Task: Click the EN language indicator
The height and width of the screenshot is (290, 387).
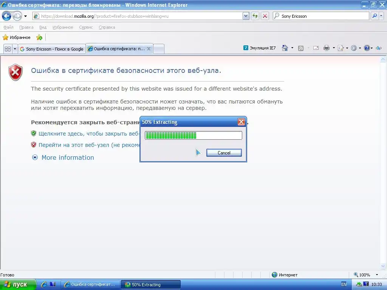Action: coord(344,284)
